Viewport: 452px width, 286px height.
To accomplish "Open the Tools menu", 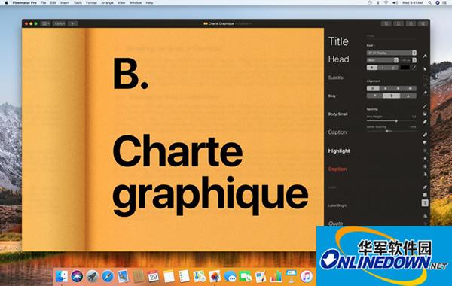I will pos(78,2).
